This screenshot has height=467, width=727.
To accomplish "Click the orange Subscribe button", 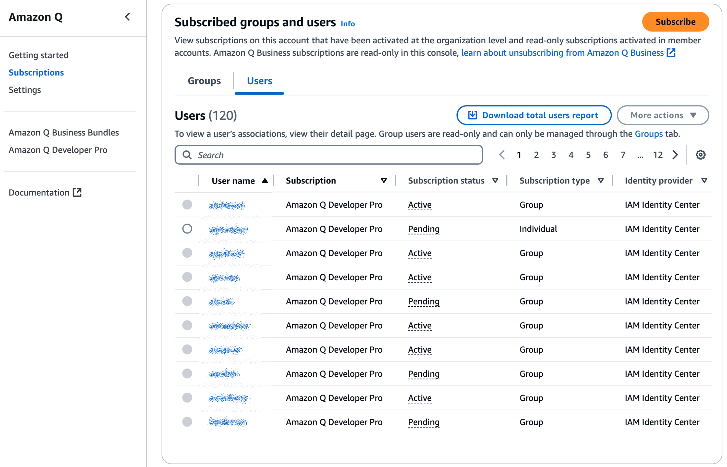I will 675,21.
